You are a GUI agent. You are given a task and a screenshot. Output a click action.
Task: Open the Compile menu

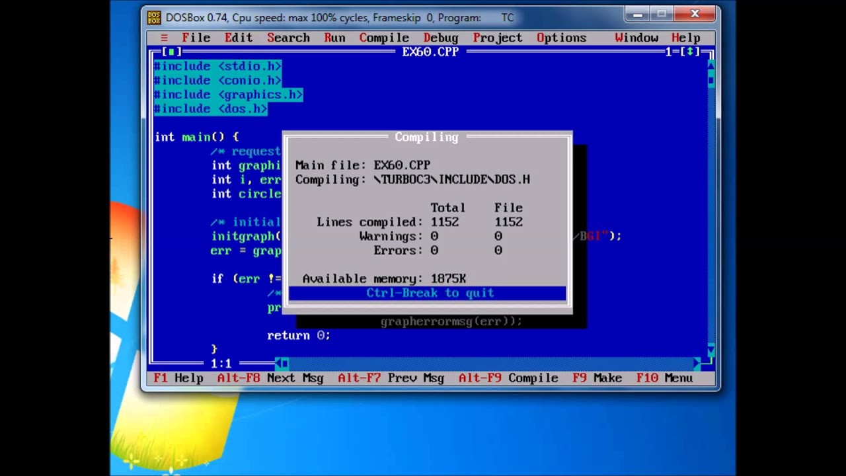384,38
